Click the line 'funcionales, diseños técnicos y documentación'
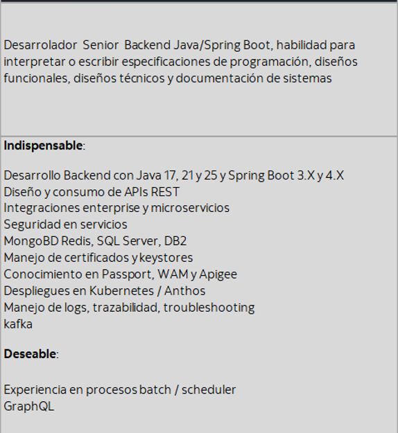The image size is (398, 433). (x=168, y=78)
